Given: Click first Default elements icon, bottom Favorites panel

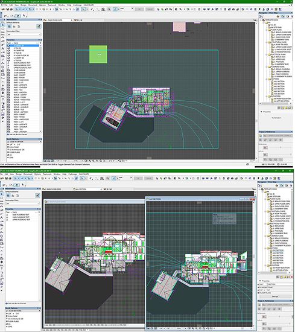Looking at the screenshot, I should [8, 196].
